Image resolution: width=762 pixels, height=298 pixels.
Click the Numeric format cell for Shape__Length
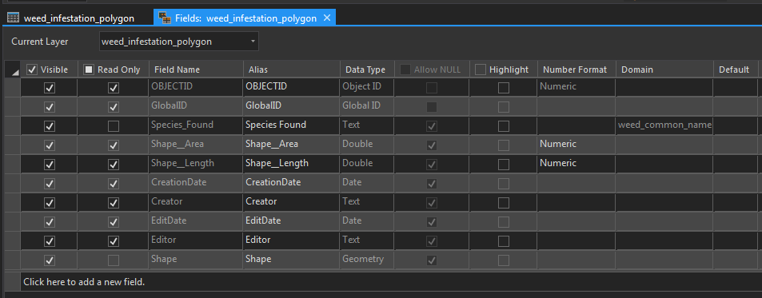pyautogui.click(x=576, y=163)
